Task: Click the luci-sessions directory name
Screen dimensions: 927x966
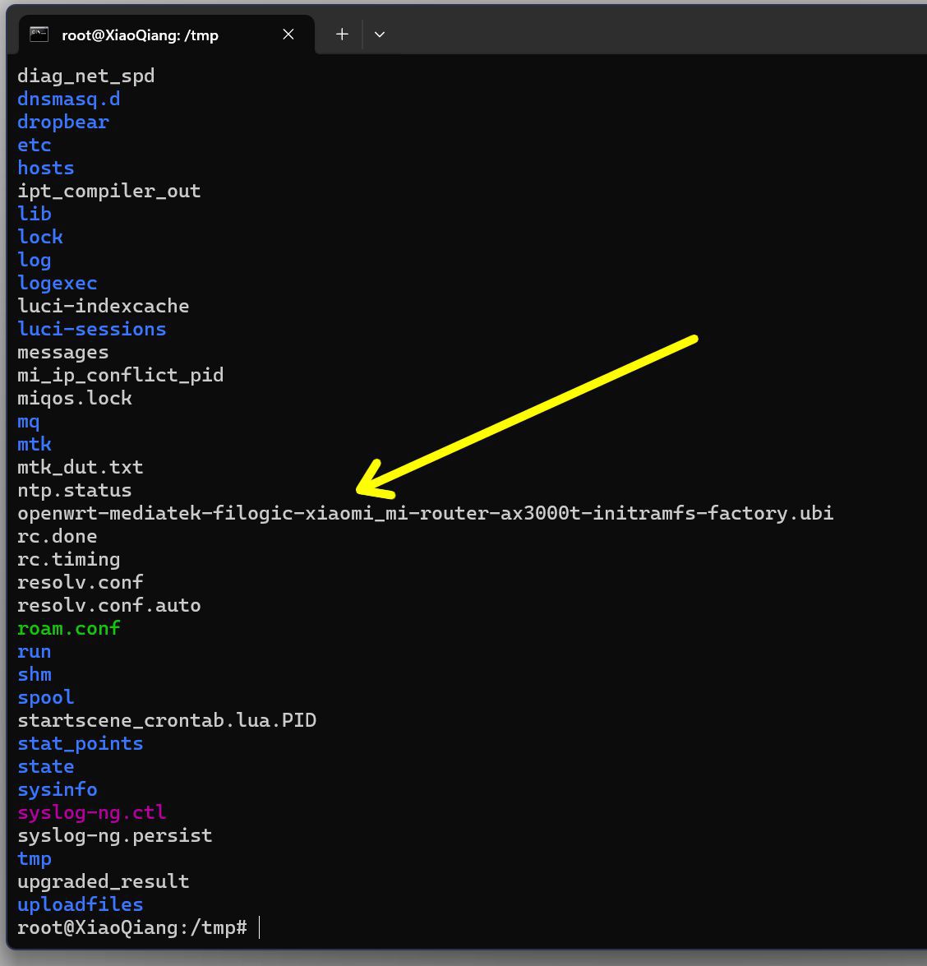Action: click(x=92, y=330)
